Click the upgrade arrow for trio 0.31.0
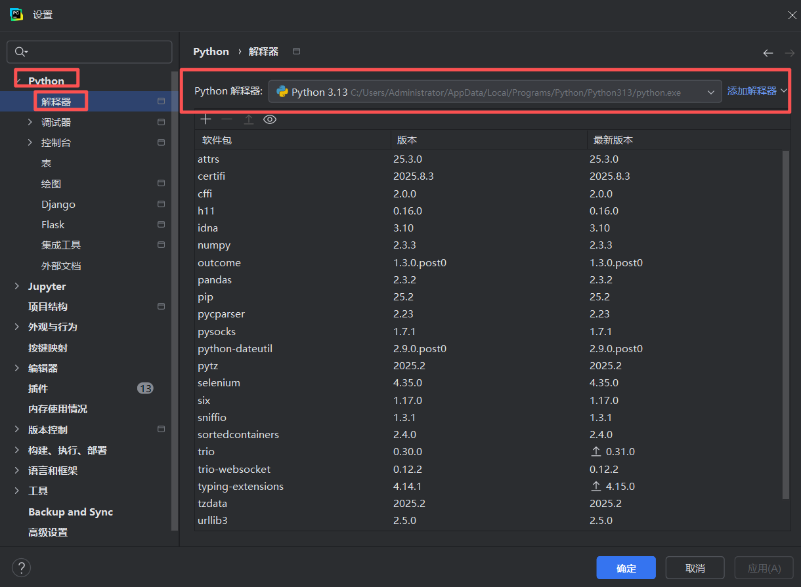 point(596,452)
